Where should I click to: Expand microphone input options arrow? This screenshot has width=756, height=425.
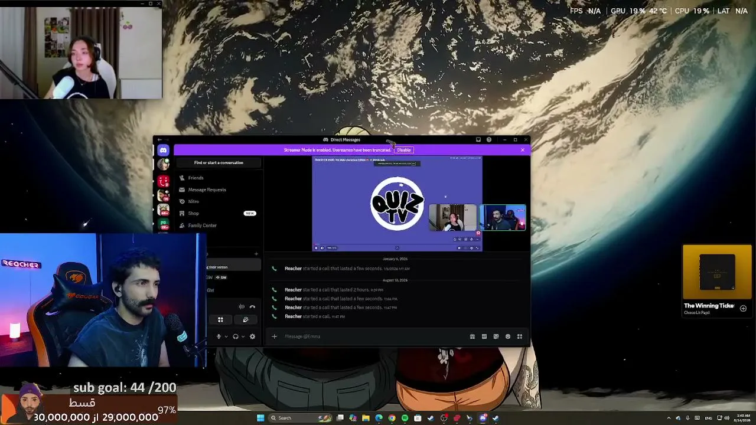point(226,336)
